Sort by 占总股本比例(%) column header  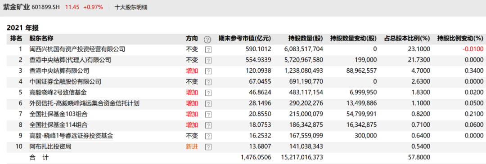coord(407,39)
